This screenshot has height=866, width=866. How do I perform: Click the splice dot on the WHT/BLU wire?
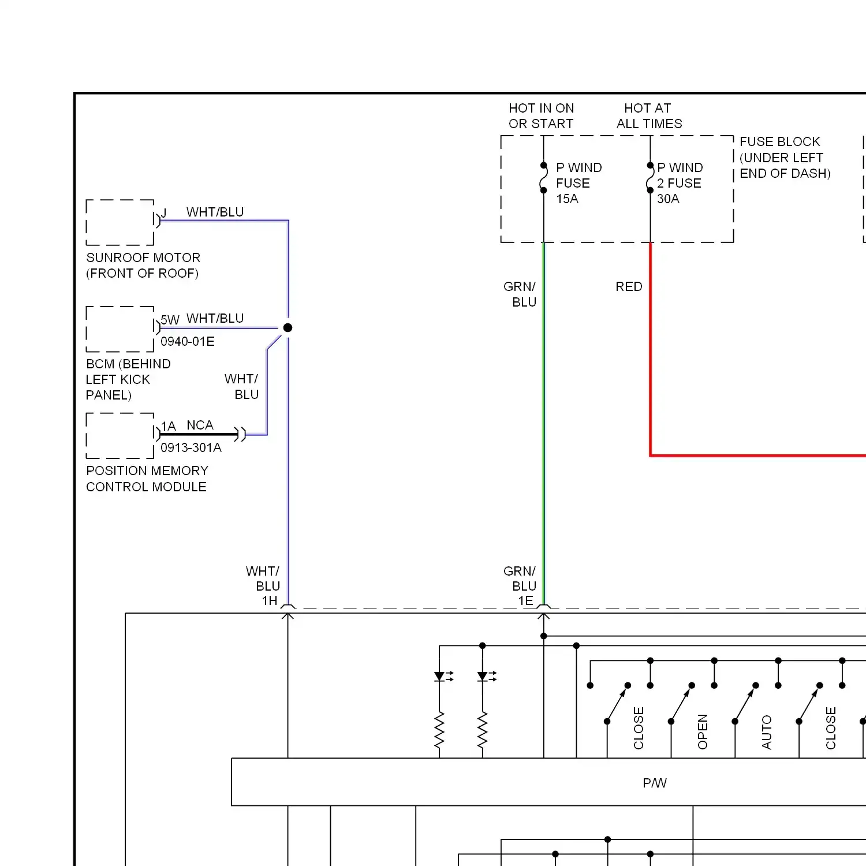tap(288, 328)
